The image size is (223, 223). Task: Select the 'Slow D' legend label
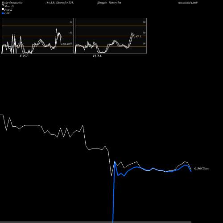coord(9,6)
